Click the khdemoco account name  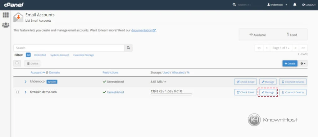pos(37,81)
